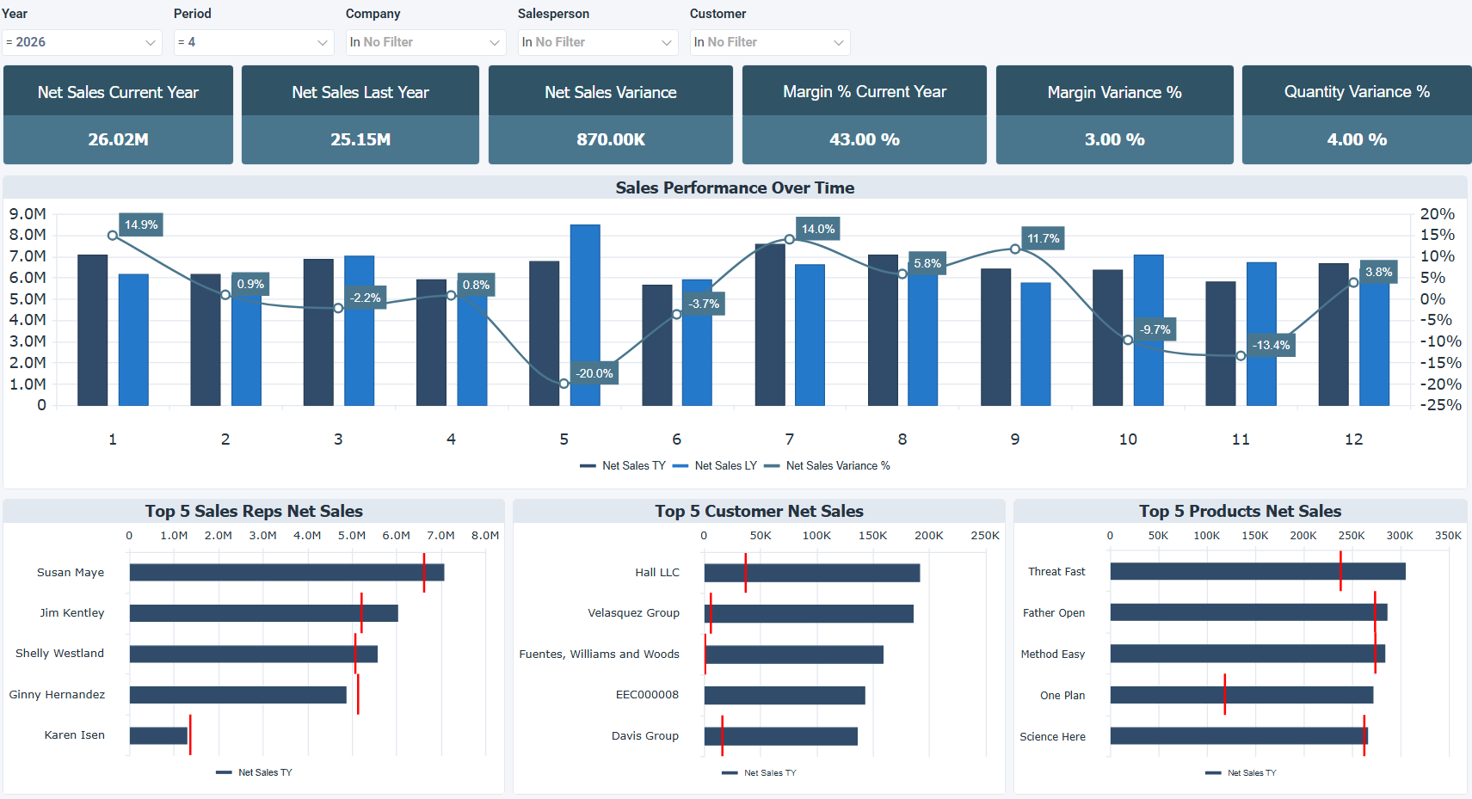Click the Fuentes, Williams and Woods bar
Screen dimensions: 1472x799
(x=794, y=655)
